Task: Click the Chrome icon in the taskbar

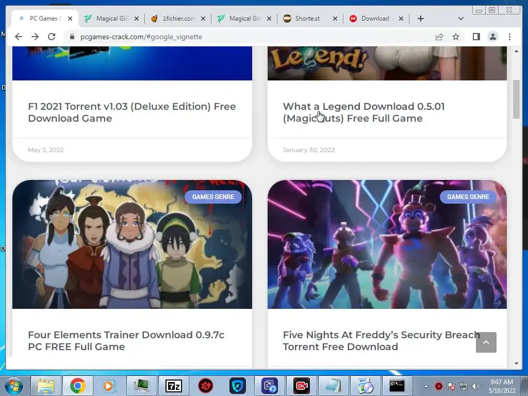Action: click(x=78, y=386)
